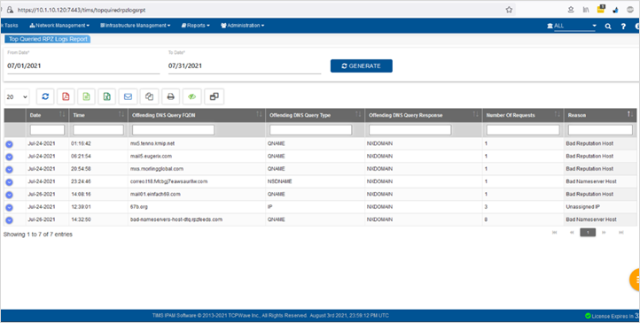Open the page size dropdown showing 20
Viewport: 640px width, 323px height.
pos(17,97)
